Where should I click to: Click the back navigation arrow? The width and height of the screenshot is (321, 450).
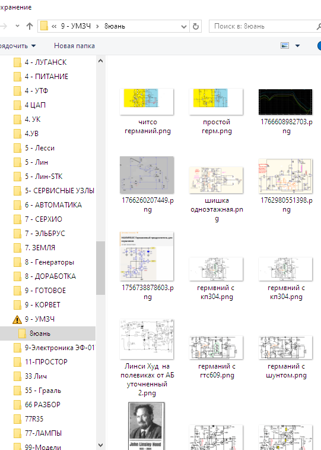click(x=4, y=26)
